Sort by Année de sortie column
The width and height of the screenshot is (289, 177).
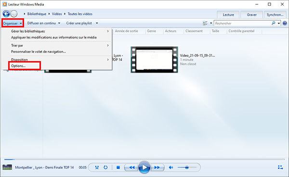point(126,31)
